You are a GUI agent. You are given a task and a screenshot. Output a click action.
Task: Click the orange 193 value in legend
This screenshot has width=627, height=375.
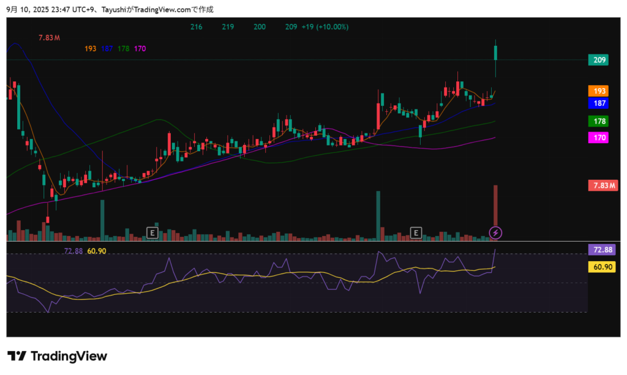pos(90,48)
